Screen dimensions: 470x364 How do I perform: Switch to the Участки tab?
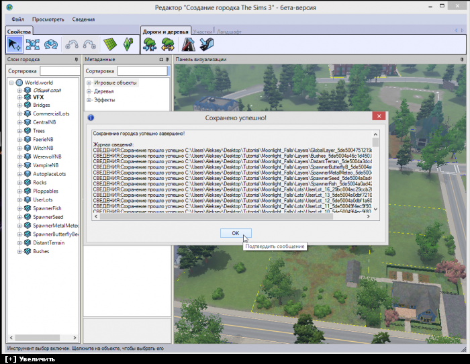tap(203, 32)
